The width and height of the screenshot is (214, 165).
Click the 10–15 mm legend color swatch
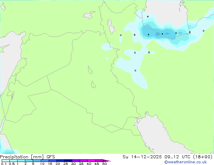pyautogui.click(x=45, y=161)
